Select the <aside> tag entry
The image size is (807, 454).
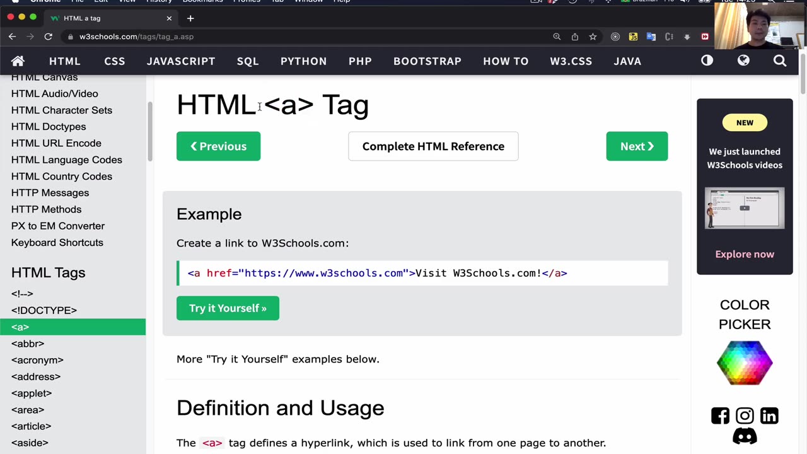[x=30, y=443]
